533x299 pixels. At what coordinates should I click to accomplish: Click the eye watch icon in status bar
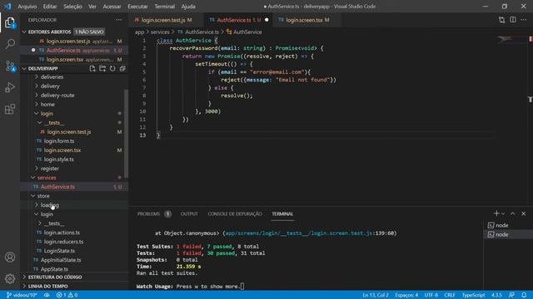[x=47, y=295]
